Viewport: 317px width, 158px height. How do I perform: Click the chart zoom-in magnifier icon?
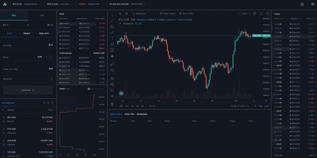coord(112,70)
